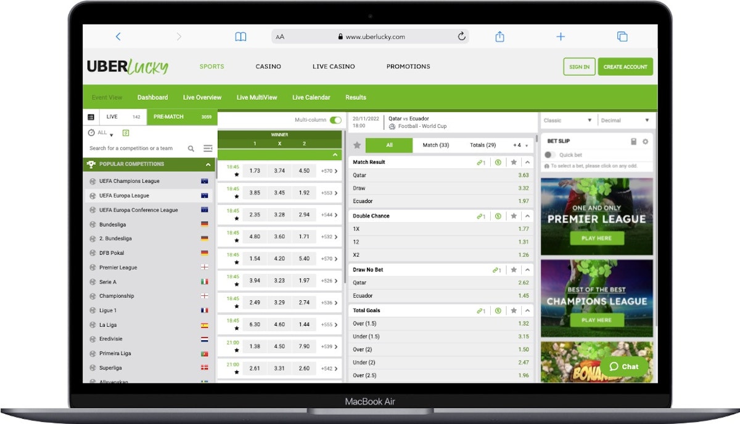Image resolution: width=740 pixels, height=424 pixels.
Task: Click the competition search field
Action: (x=138, y=148)
